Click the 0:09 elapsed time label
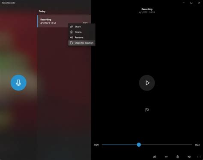 (x=96, y=145)
